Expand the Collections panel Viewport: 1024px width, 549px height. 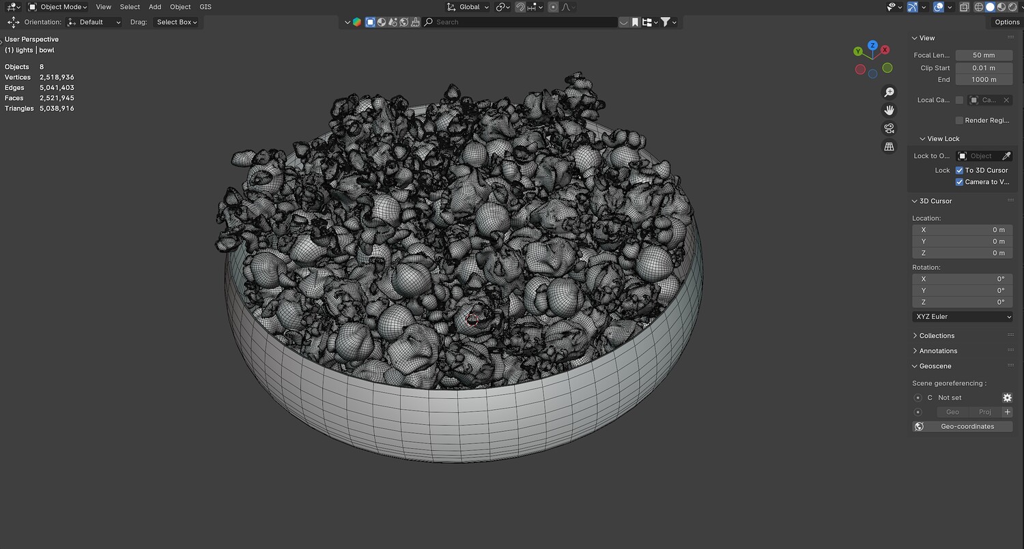pos(937,336)
